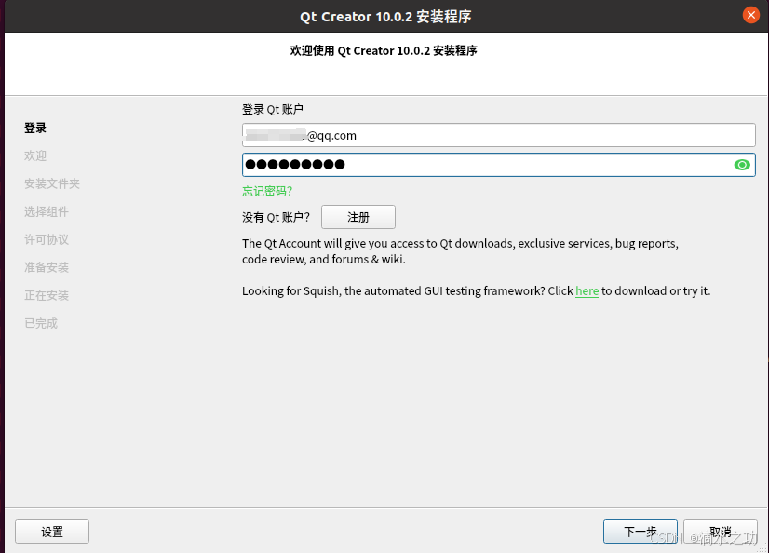Select the 选择组件 step in sidebar
Image resolution: width=769 pixels, height=553 pixels.
tap(47, 211)
